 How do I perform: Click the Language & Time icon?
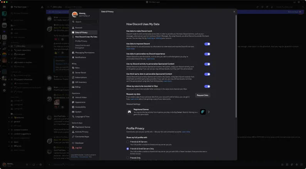point(73,117)
